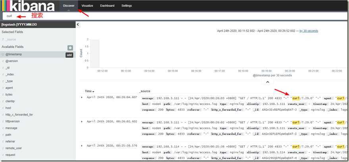Select the referrer field
This screenshot has height=162, width=349.
click(x=10, y=141)
